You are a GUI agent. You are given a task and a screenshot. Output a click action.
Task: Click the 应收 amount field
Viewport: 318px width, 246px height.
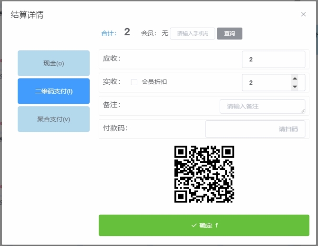coord(273,59)
